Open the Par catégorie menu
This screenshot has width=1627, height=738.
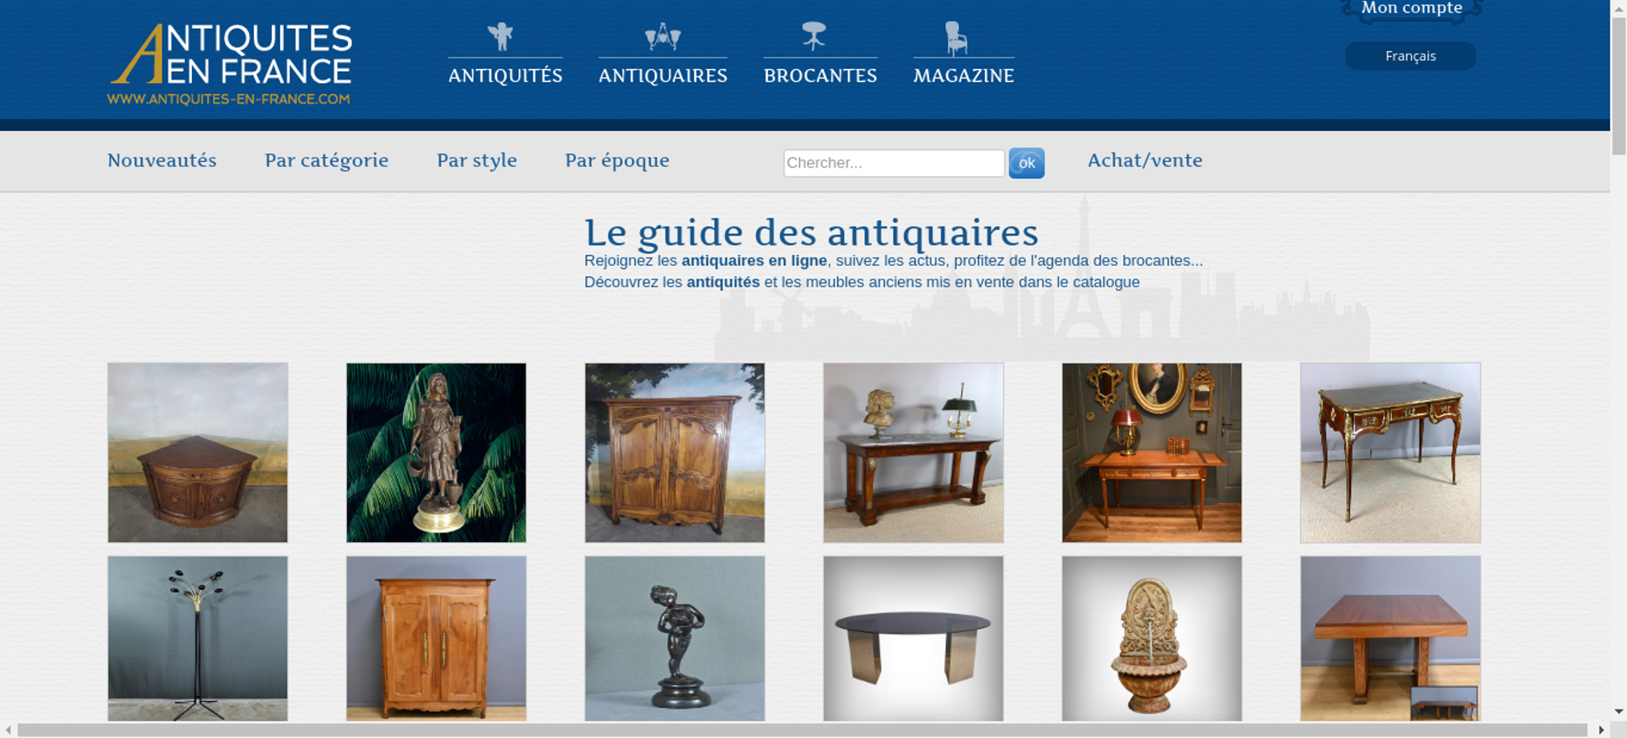point(326,160)
